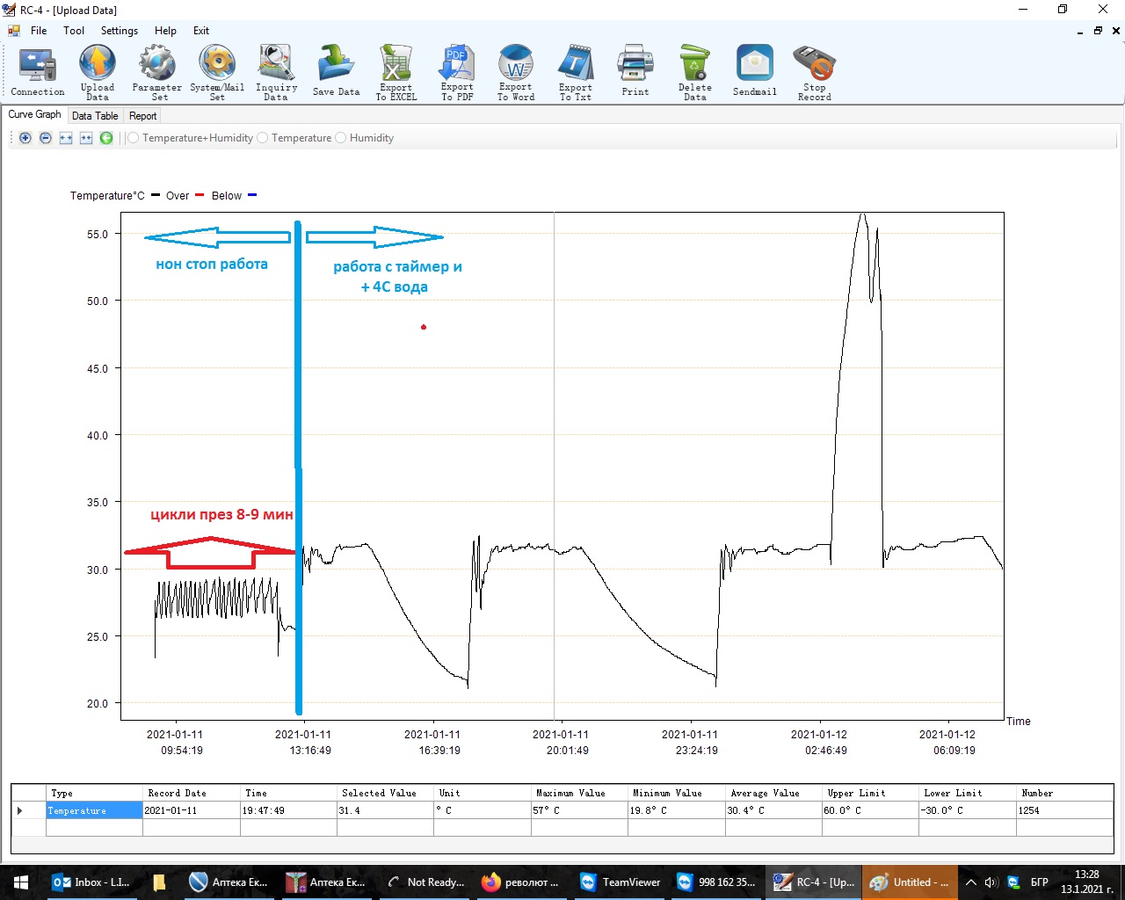Screen dimensions: 1125x900
Task: Switch to the Data Table tab
Action: click(x=95, y=116)
